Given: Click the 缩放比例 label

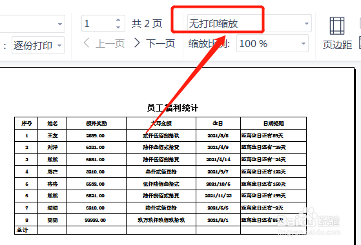Looking at the screenshot, I should pyautogui.click(x=209, y=43).
